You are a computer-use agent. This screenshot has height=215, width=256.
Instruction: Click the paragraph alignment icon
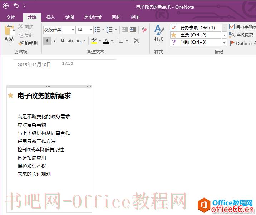click(x=122, y=41)
